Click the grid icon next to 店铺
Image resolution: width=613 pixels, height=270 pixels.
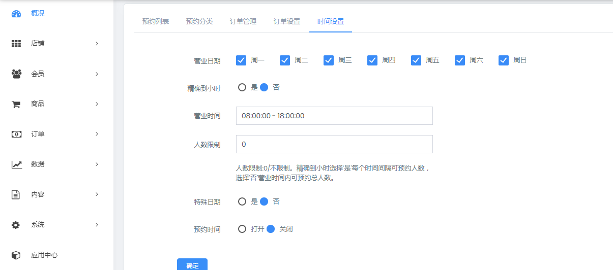(x=16, y=44)
